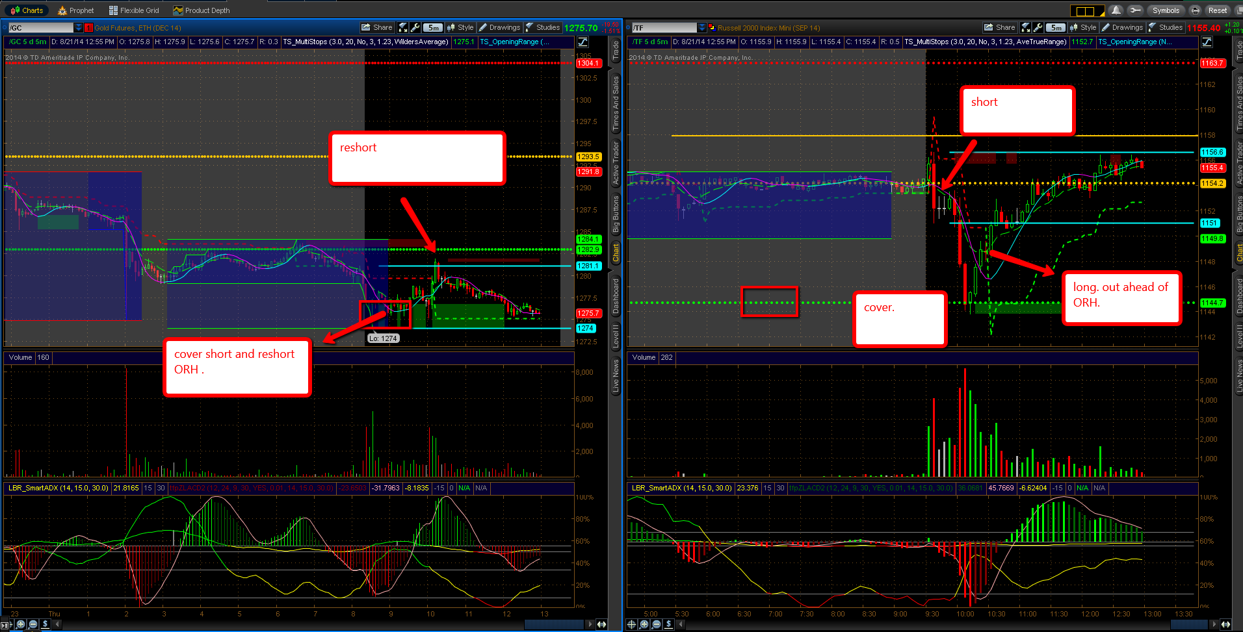
Task: Select Chart side tab of /GC chart
Action: point(616,253)
